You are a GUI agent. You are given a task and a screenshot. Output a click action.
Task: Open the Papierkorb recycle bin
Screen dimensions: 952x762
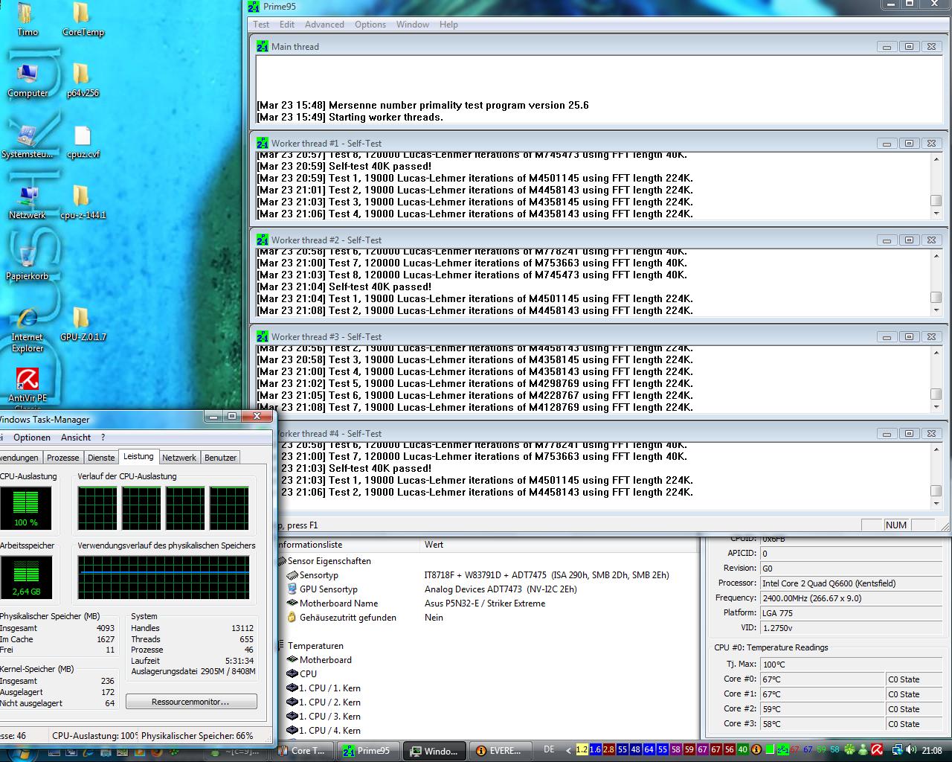28,263
